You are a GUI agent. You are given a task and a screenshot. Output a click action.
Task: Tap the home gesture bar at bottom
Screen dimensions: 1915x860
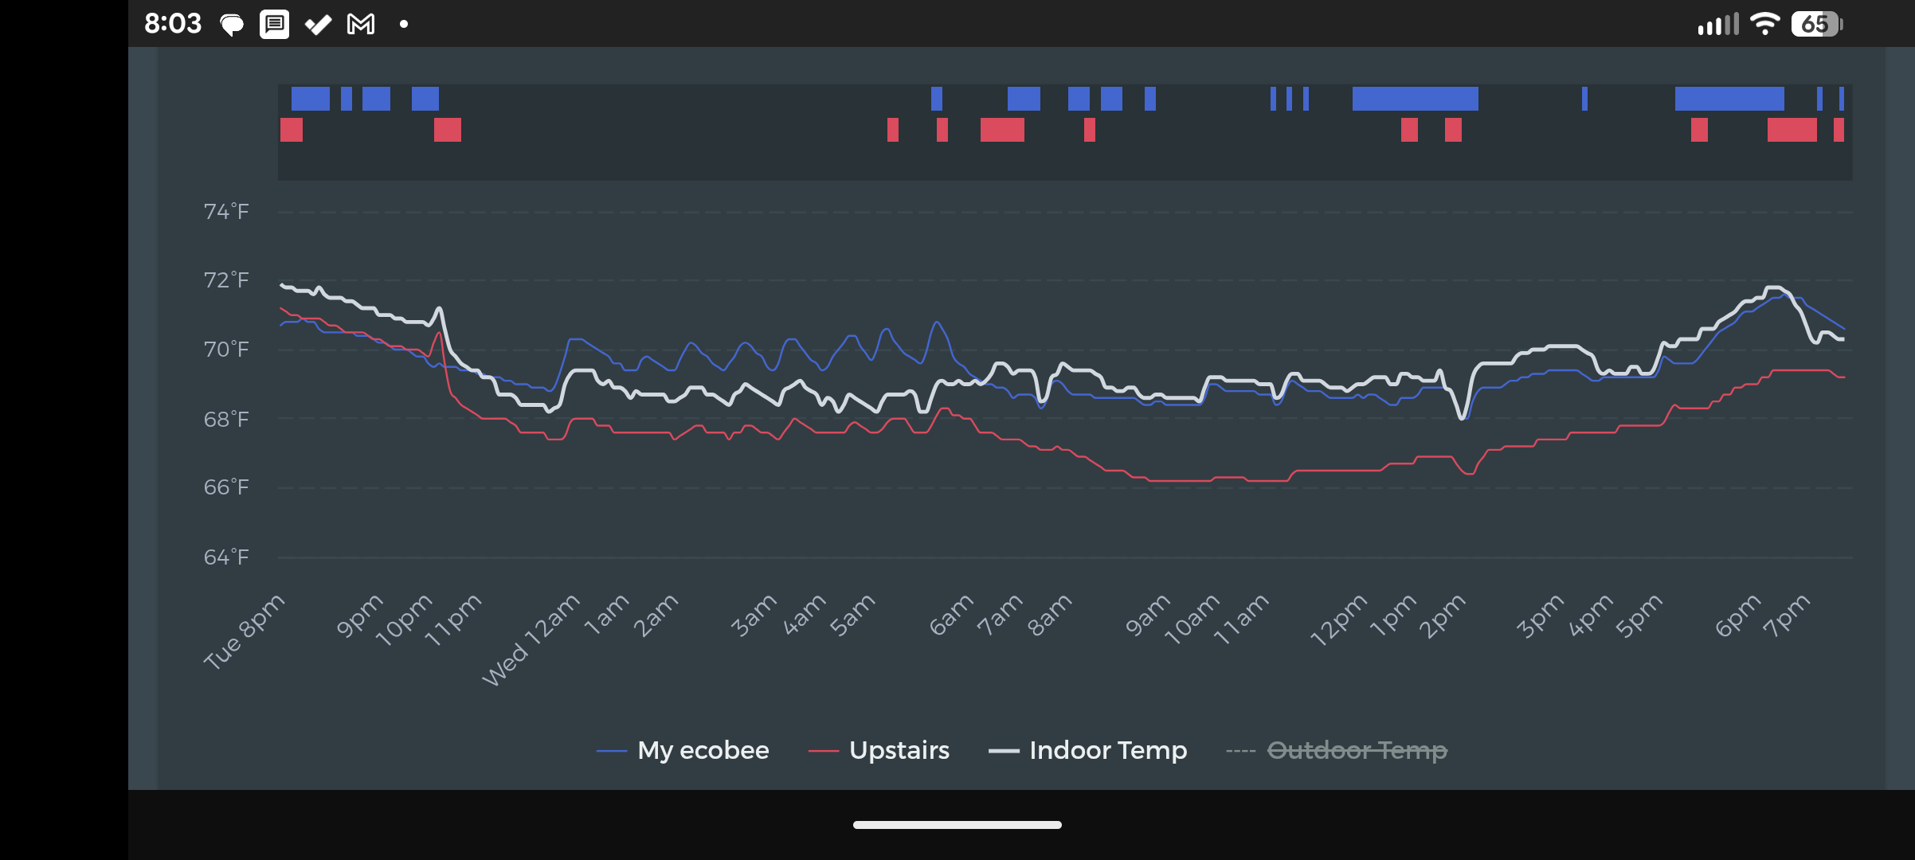point(957,825)
